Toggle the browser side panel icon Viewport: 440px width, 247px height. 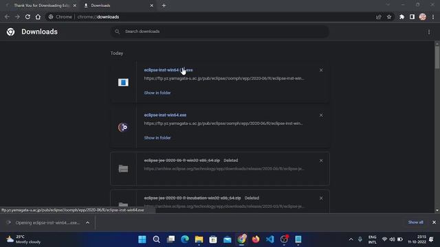pyautogui.click(x=412, y=16)
